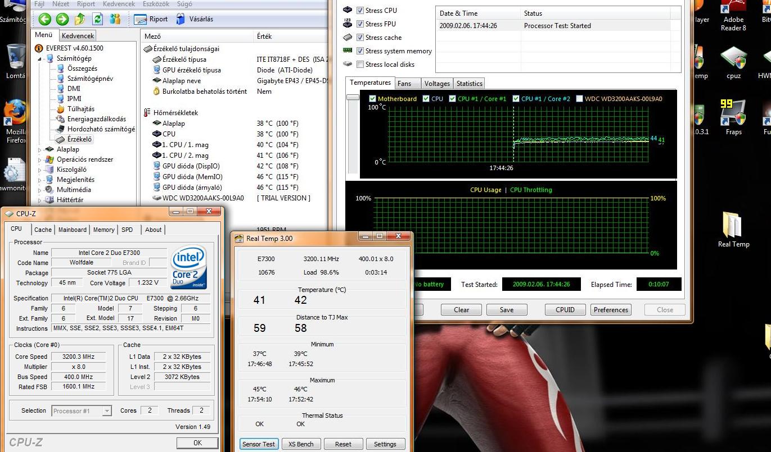The width and height of the screenshot is (771, 452).
Task: Enable WDC WD3200AAKS graph checkbox
Action: [x=579, y=99]
